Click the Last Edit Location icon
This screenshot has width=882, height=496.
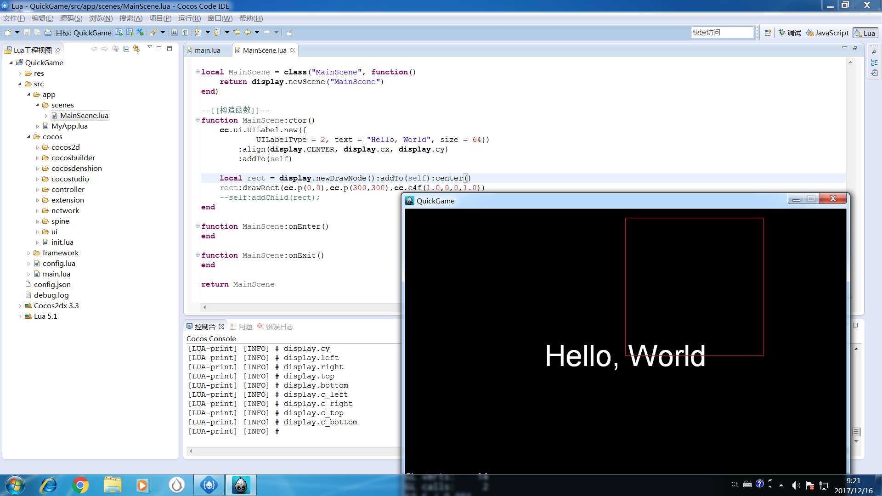pos(237,33)
